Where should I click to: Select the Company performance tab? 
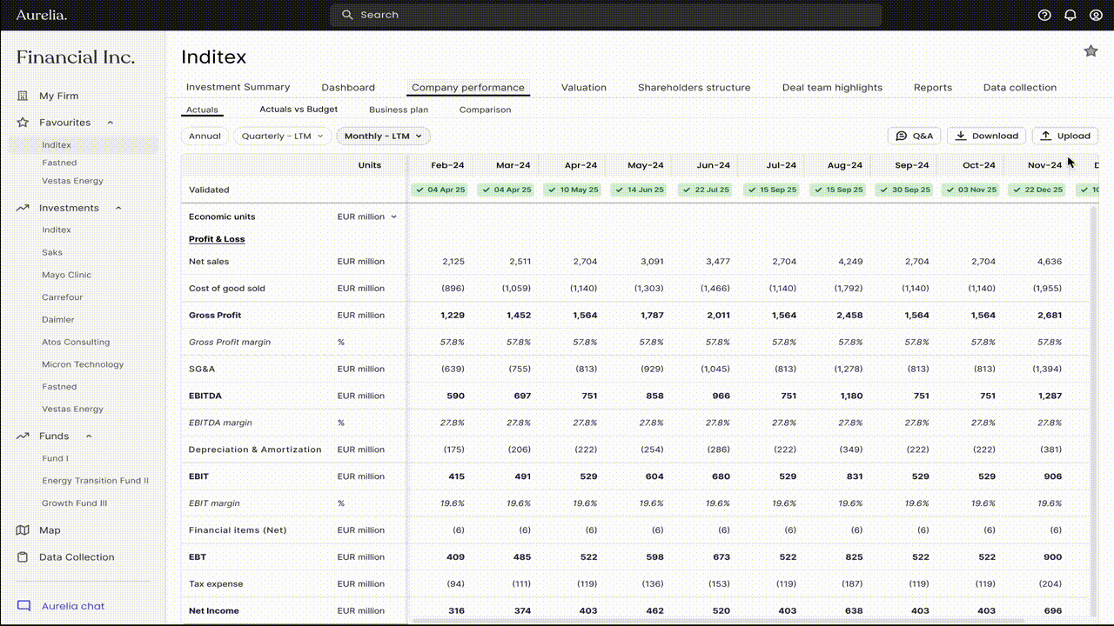[x=468, y=87]
